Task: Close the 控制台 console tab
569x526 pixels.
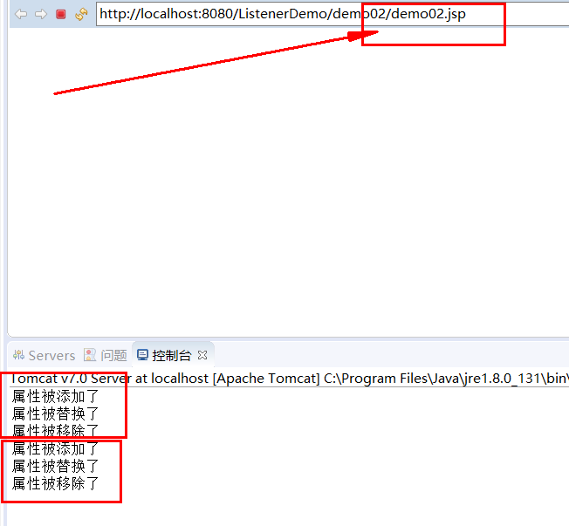Action: tap(202, 355)
